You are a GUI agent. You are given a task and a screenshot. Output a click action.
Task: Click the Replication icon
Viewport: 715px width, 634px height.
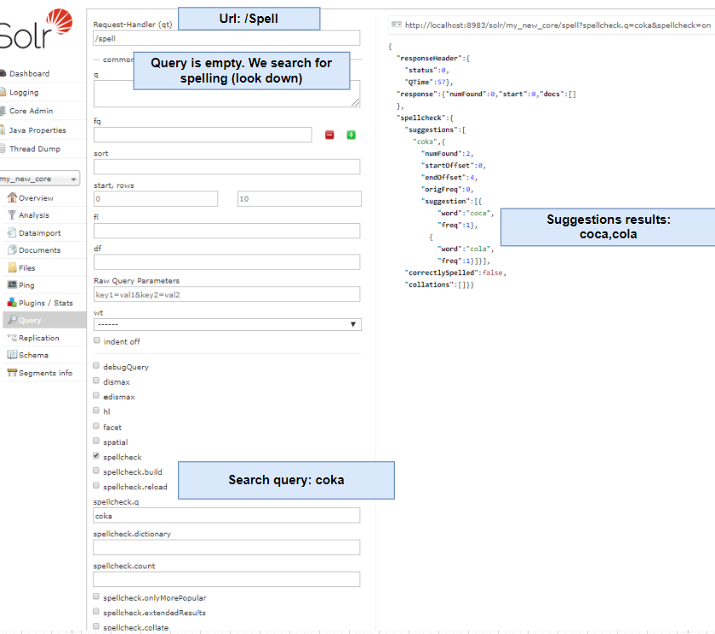(12, 337)
